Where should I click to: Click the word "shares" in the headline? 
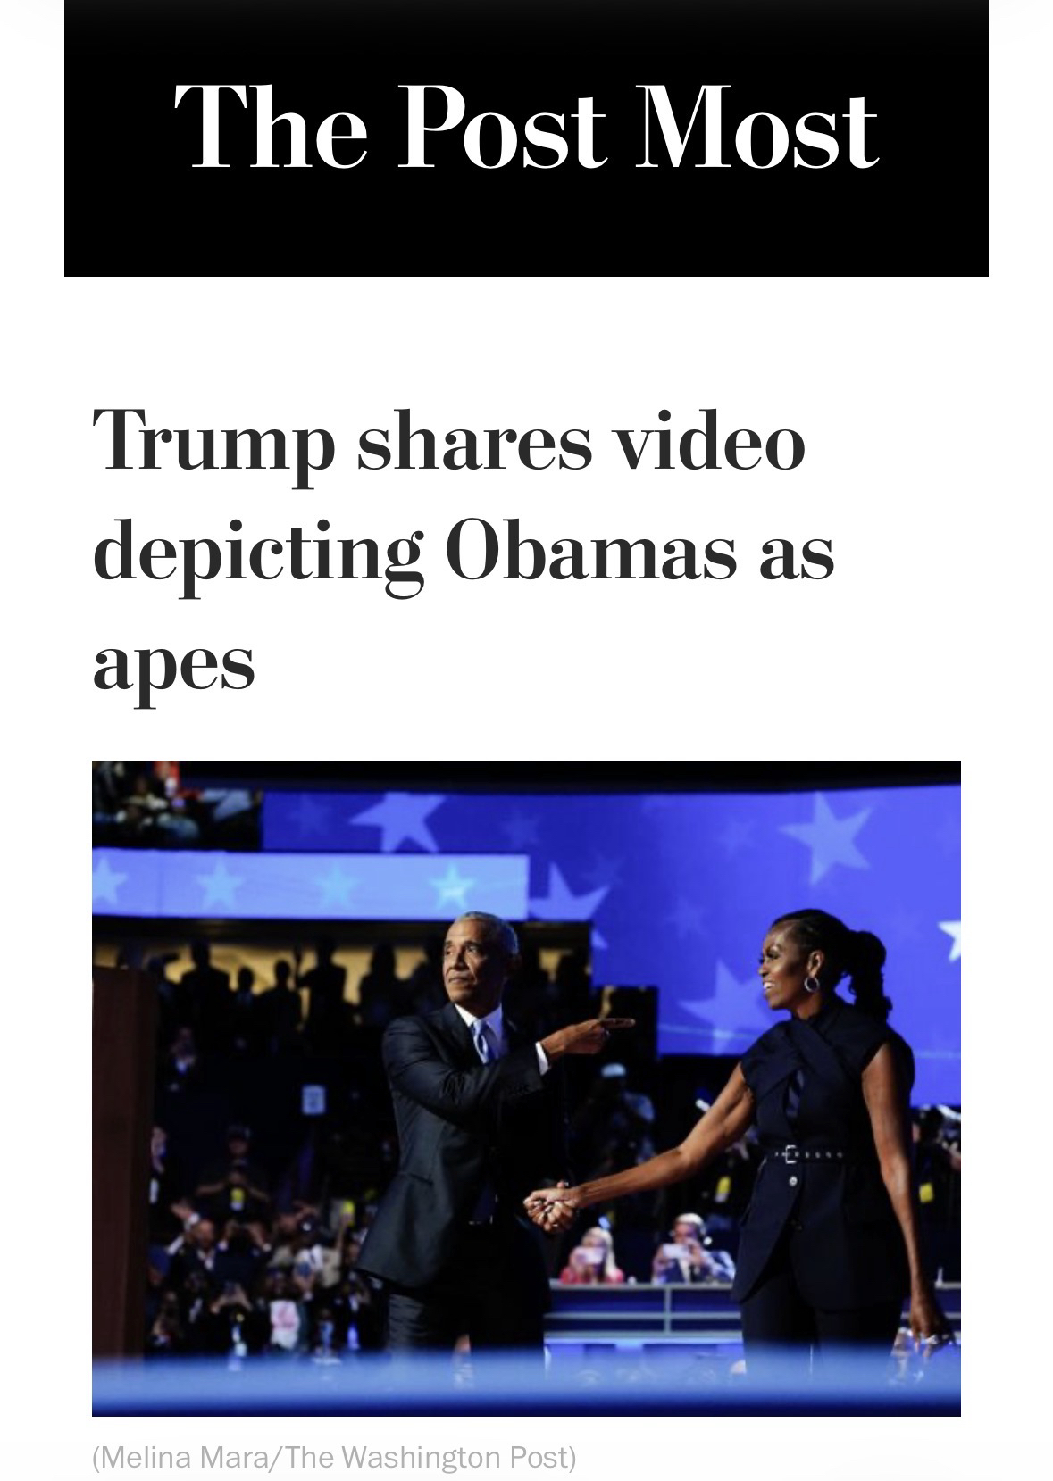click(x=475, y=441)
